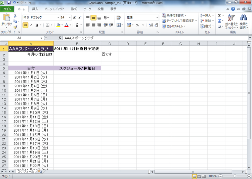Apply comma style format
252x179 pixels.
point(143,25)
